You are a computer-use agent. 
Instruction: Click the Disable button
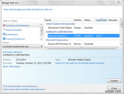[x=114, y=81]
